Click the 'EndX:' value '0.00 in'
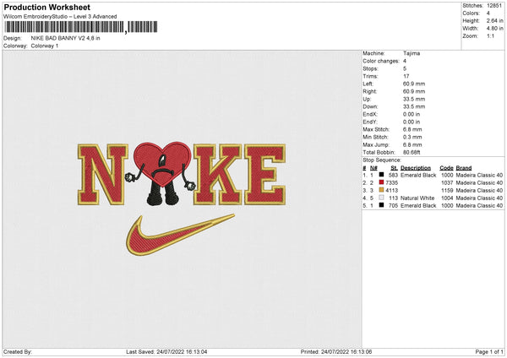 click(x=412, y=114)
